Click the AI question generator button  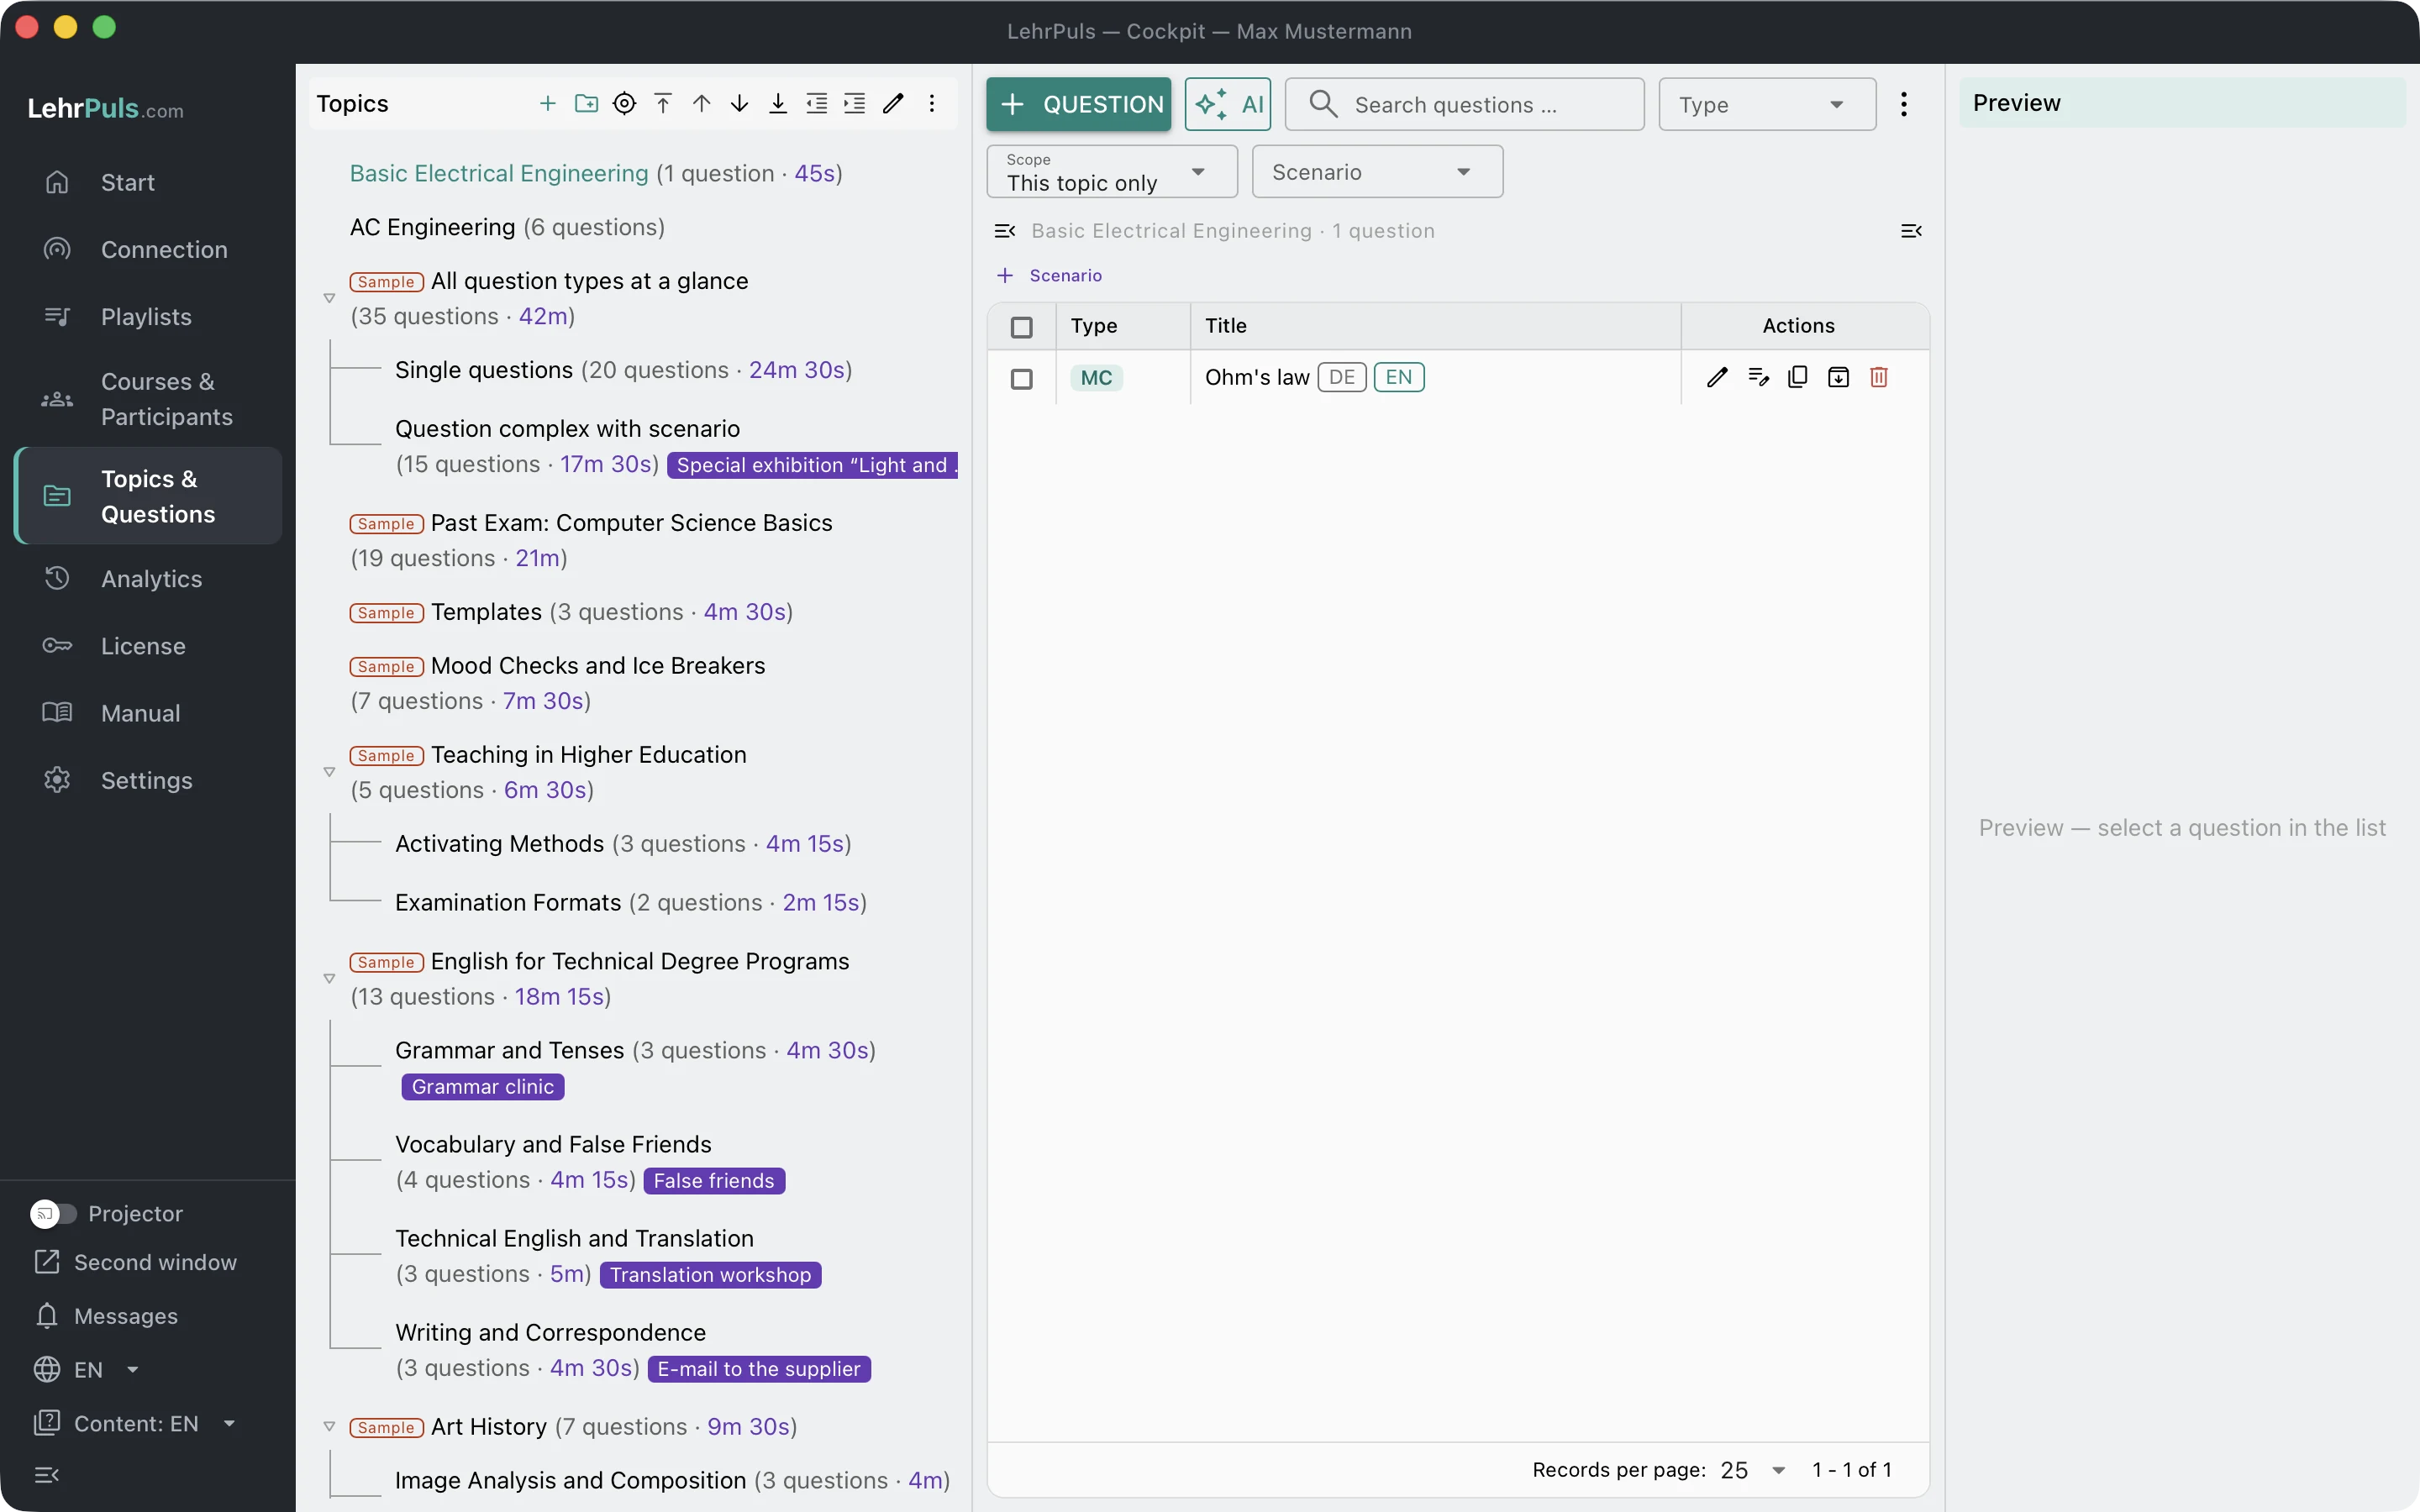click(1228, 104)
